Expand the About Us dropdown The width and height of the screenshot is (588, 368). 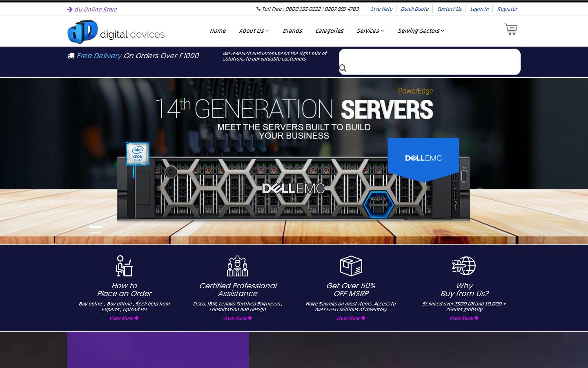[253, 31]
